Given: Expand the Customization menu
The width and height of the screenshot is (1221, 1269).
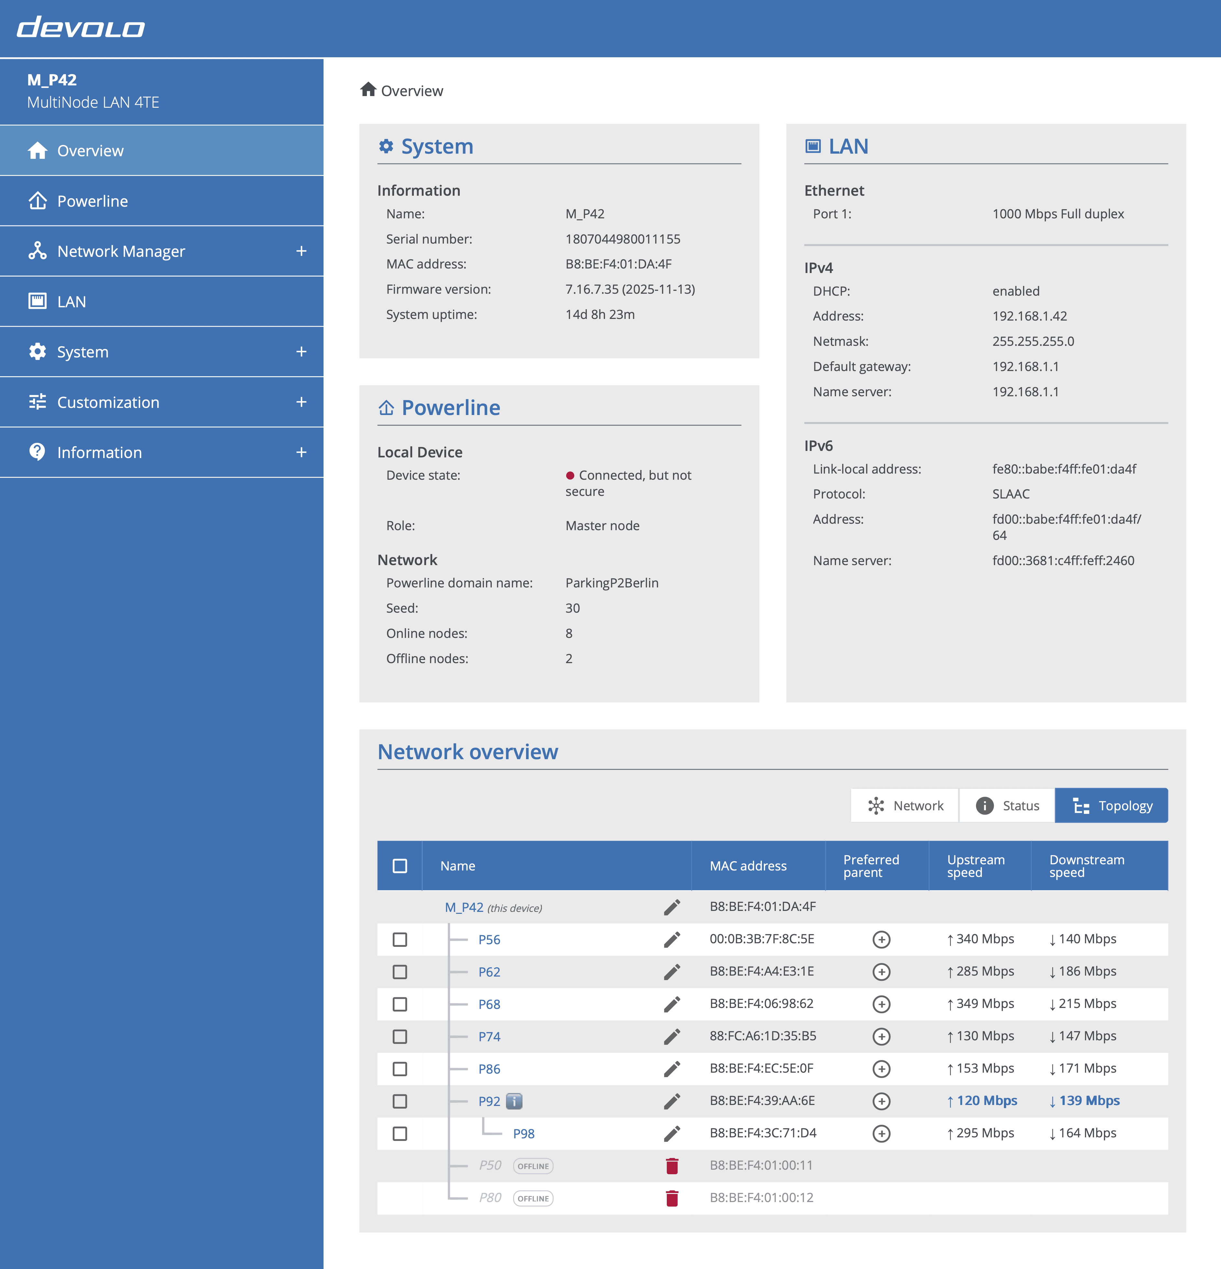Looking at the screenshot, I should [x=301, y=401].
